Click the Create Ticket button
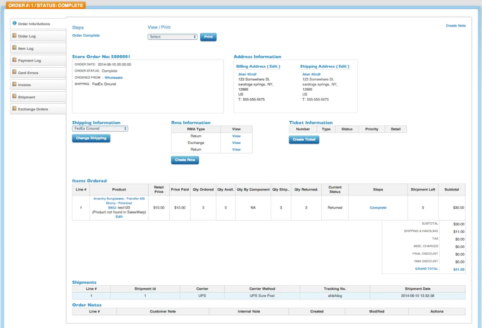This screenshot has height=328, width=482. click(304, 139)
